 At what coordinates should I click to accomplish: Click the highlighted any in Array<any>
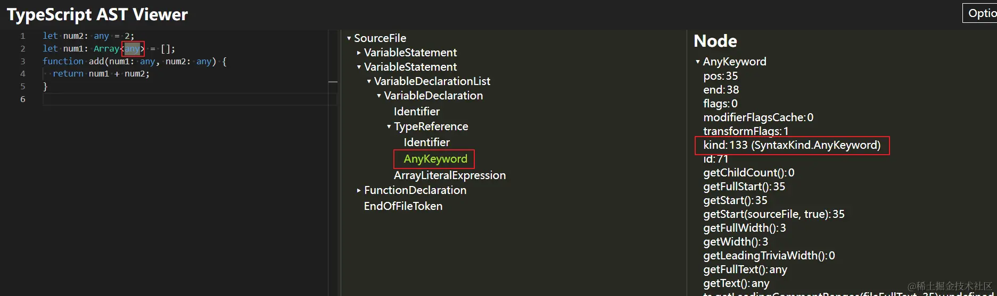click(x=132, y=49)
